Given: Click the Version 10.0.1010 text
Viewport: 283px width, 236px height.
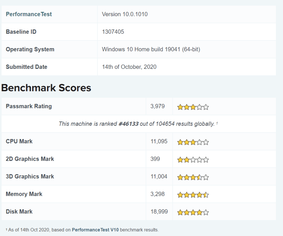Looking at the screenshot, I should 125,14.
